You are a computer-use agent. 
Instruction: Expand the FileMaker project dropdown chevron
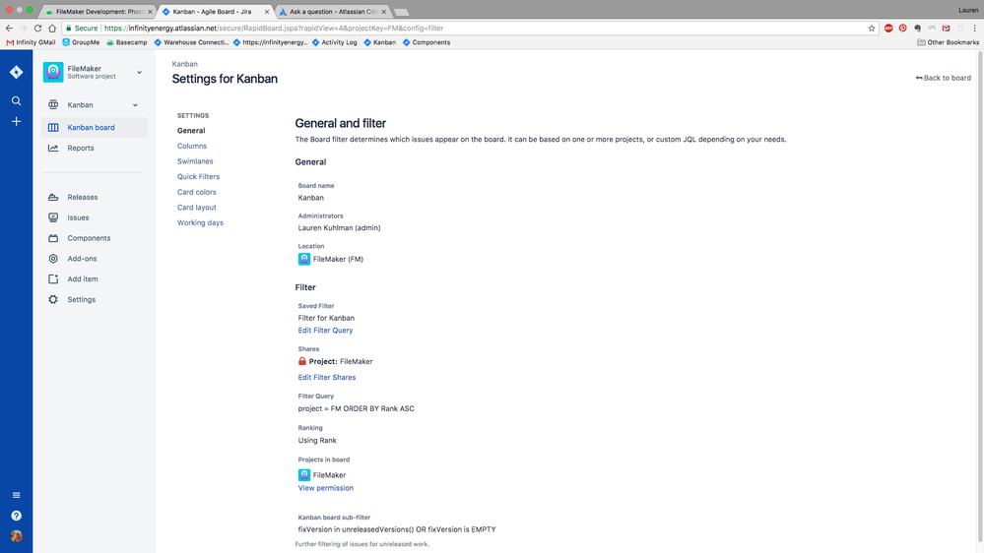[x=139, y=73]
